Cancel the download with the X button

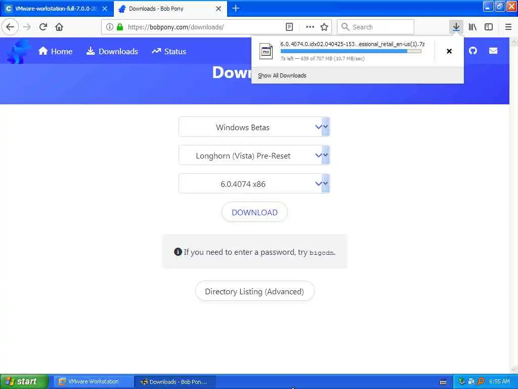pyautogui.click(x=449, y=51)
